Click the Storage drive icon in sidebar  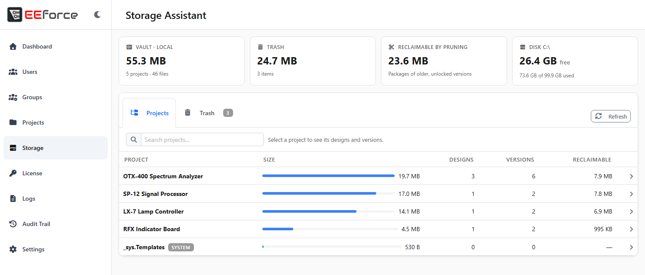tap(13, 148)
